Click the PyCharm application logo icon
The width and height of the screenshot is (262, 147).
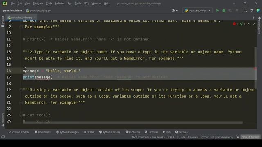pos(5,3)
